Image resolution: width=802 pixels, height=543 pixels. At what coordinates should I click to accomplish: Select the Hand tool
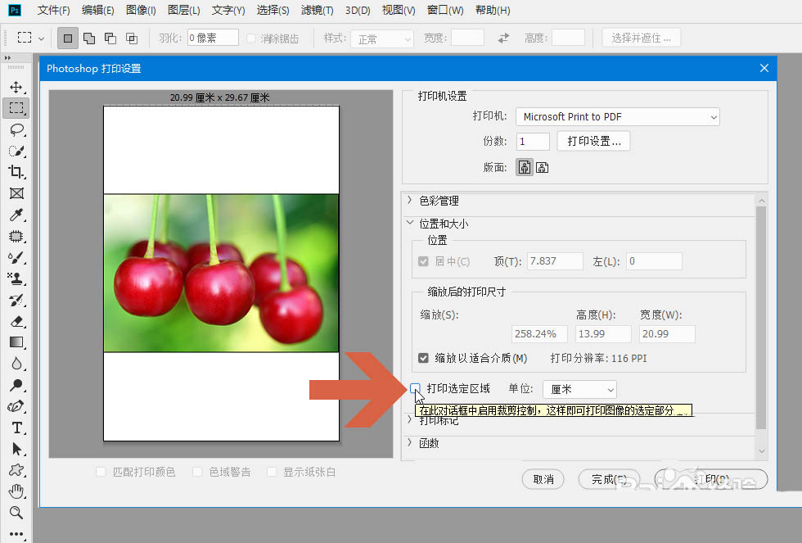coord(16,491)
